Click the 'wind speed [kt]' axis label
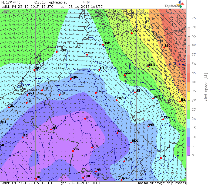This screenshot has height=185, width=211. [206, 87]
